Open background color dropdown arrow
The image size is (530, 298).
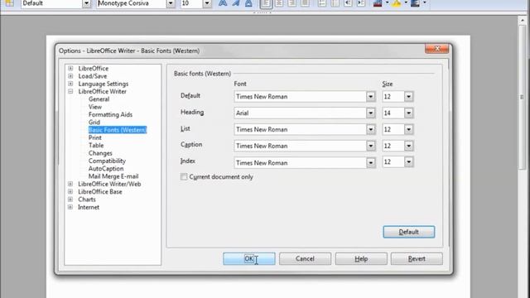point(425,2)
